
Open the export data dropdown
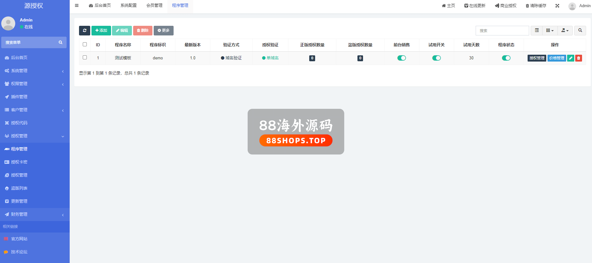pos(565,30)
